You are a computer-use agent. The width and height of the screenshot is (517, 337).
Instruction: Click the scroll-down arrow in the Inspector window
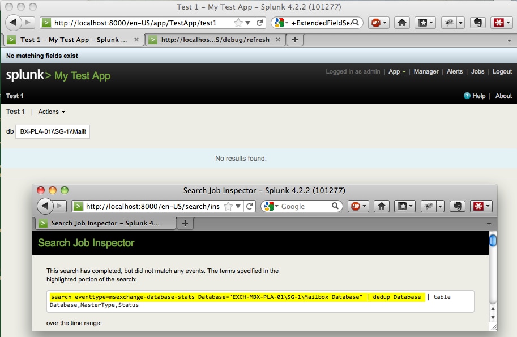click(493, 318)
